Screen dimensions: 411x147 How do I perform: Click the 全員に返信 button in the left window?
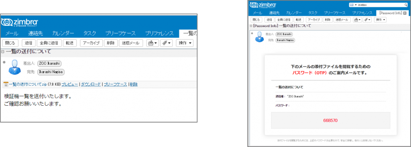point(49,43)
